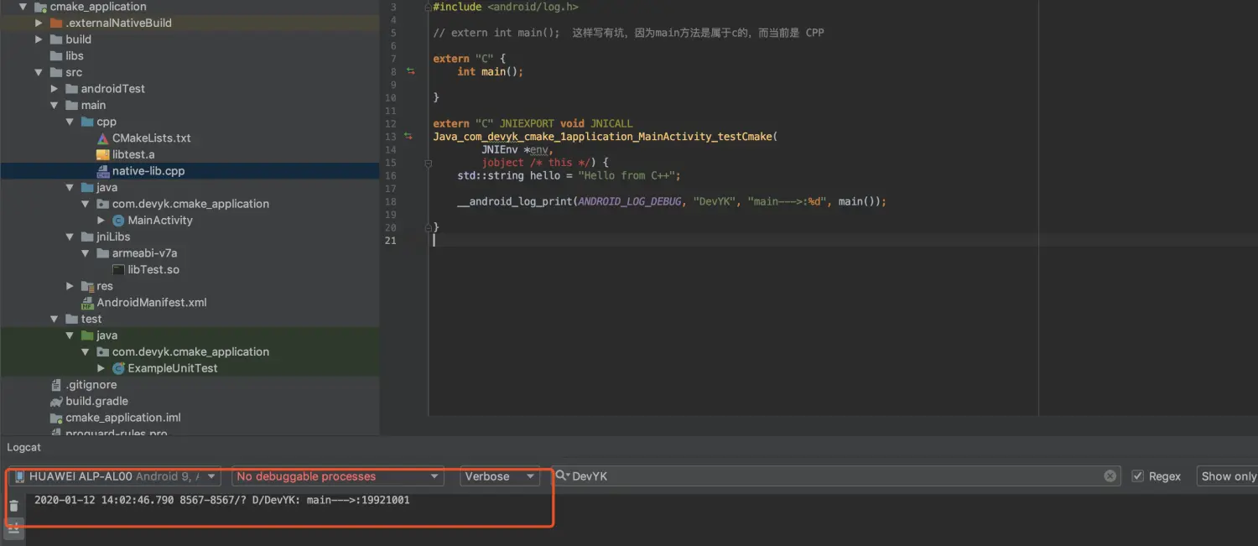Select .gitignore in the project tree
This screenshot has height=546, width=1258.
coord(91,385)
